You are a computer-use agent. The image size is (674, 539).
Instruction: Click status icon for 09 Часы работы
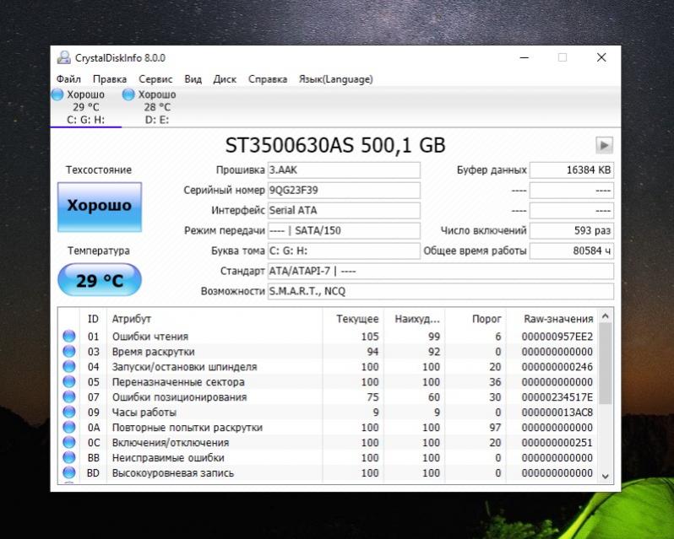pyautogui.click(x=69, y=412)
